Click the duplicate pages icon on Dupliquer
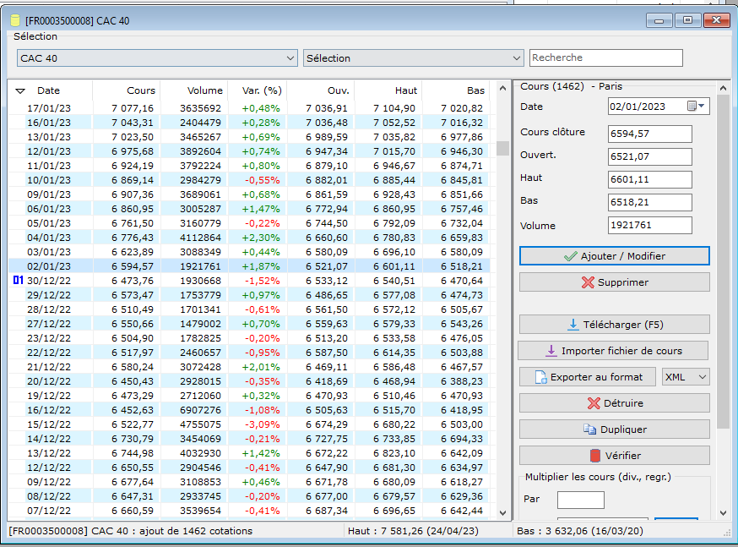 589,429
